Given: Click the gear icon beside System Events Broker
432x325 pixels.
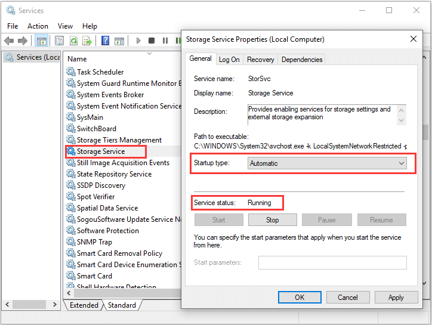Looking at the screenshot, I should (x=71, y=94).
